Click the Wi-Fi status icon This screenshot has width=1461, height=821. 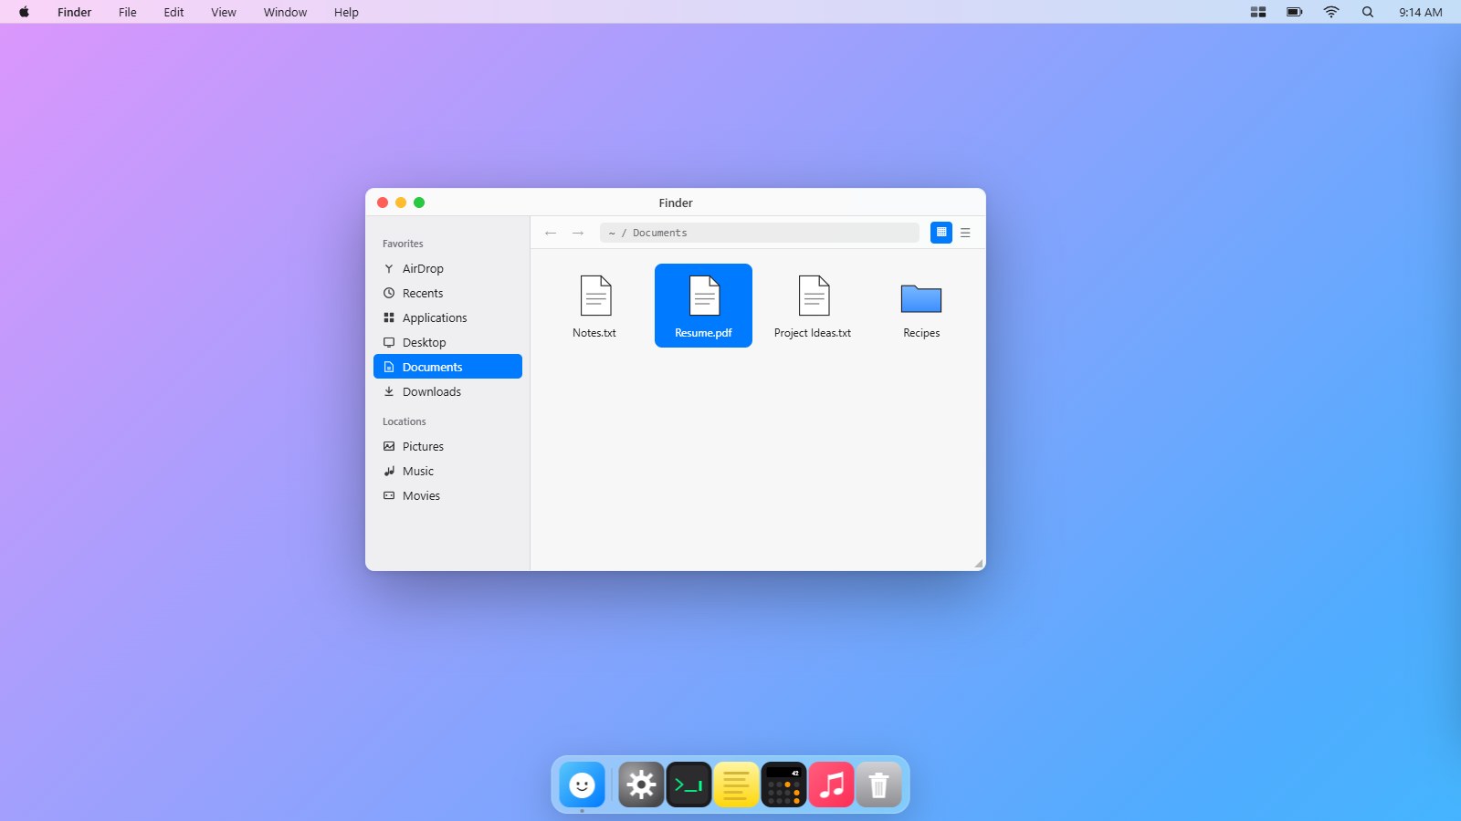(x=1331, y=12)
